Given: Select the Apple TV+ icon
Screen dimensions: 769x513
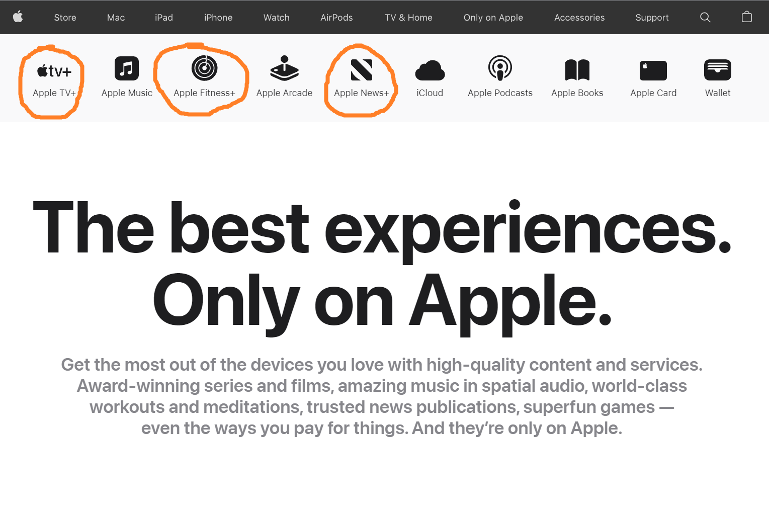Looking at the screenshot, I should point(54,71).
